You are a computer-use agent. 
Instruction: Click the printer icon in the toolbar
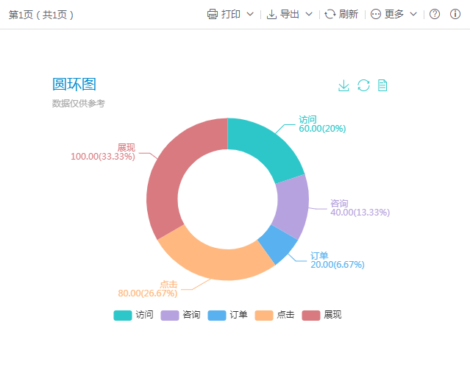[x=213, y=14]
